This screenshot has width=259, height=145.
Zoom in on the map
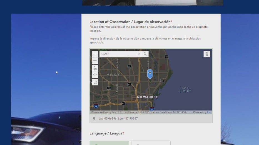tap(95, 54)
